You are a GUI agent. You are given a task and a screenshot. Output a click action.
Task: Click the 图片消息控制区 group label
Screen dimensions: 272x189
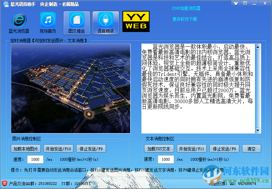coord(27,139)
